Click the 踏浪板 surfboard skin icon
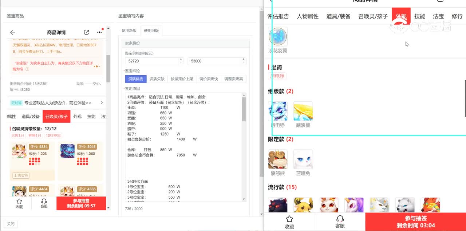466x231 pixels. [x=303, y=111]
